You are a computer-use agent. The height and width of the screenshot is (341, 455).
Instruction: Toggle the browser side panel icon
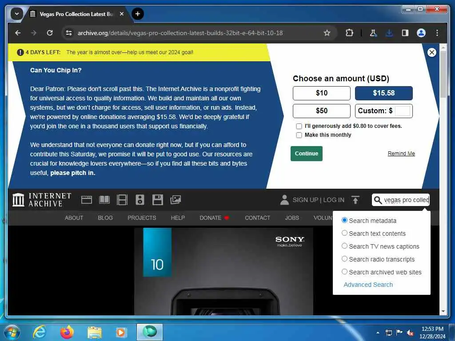[405, 33]
